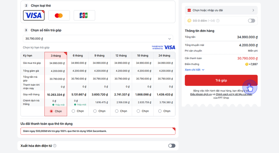The image size is (279, 153).
Task: Open the help icon beside Xuất hóa đơn điện tử
Action: point(55,146)
